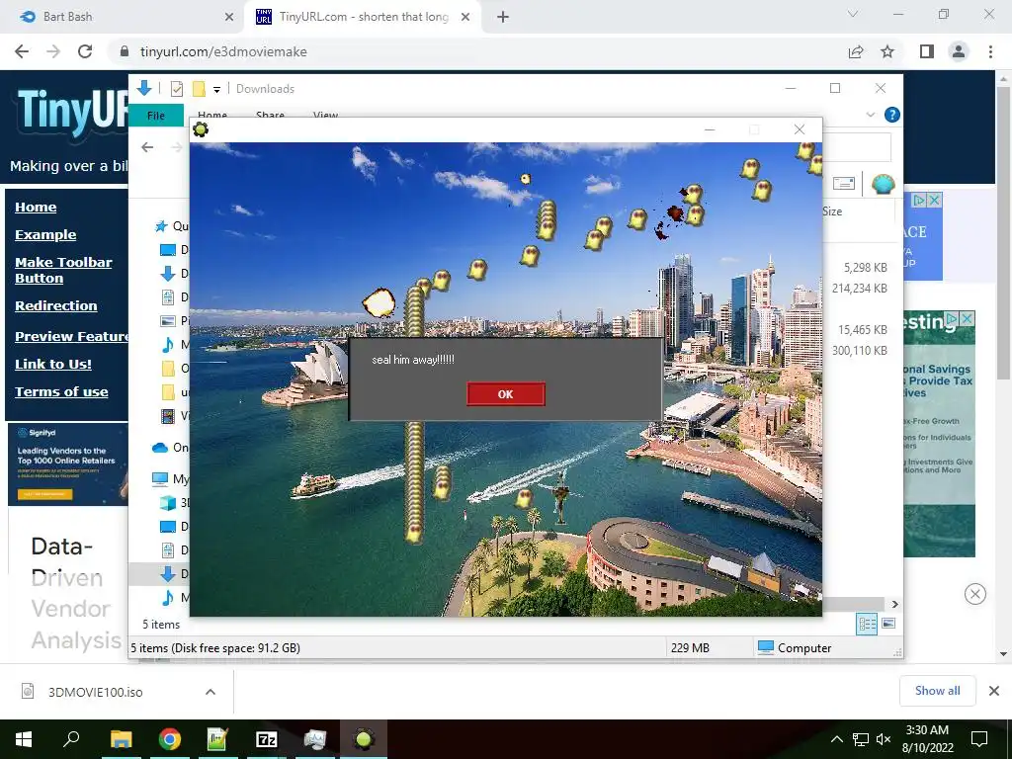Open Make Toolbar Button link

coord(63,271)
